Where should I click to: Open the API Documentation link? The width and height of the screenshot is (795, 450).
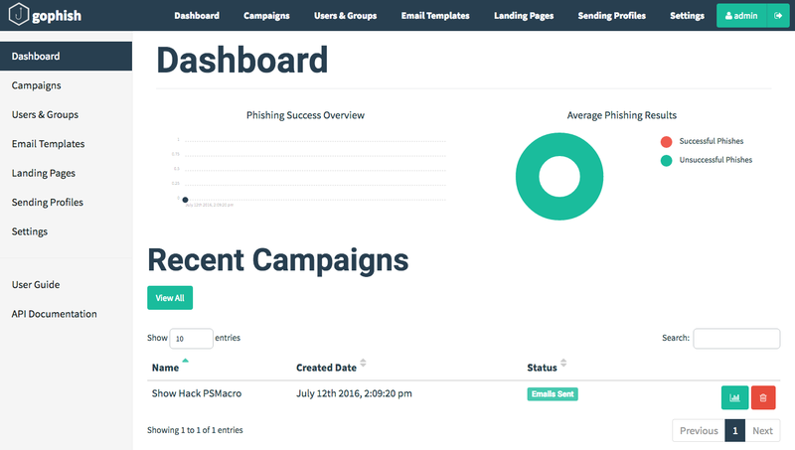point(54,314)
